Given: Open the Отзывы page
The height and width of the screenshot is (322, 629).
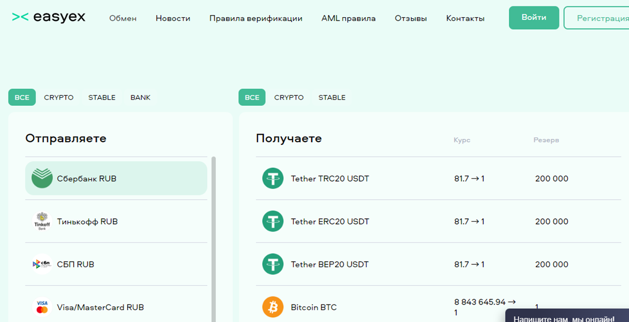Looking at the screenshot, I should (411, 18).
